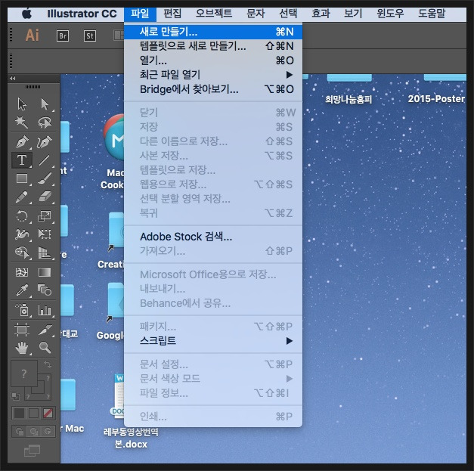474x471 pixels.
Task: Enable Draw Normal mode
Action: click(20, 432)
